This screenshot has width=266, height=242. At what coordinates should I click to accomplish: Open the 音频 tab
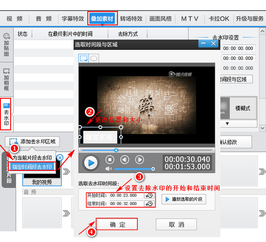(x=44, y=19)
